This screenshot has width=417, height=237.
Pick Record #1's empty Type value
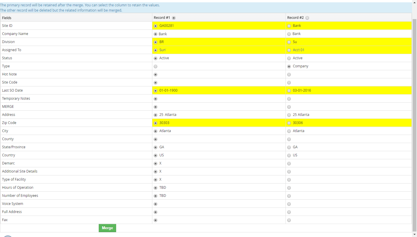pyautogui.click(x=156, y=66)
